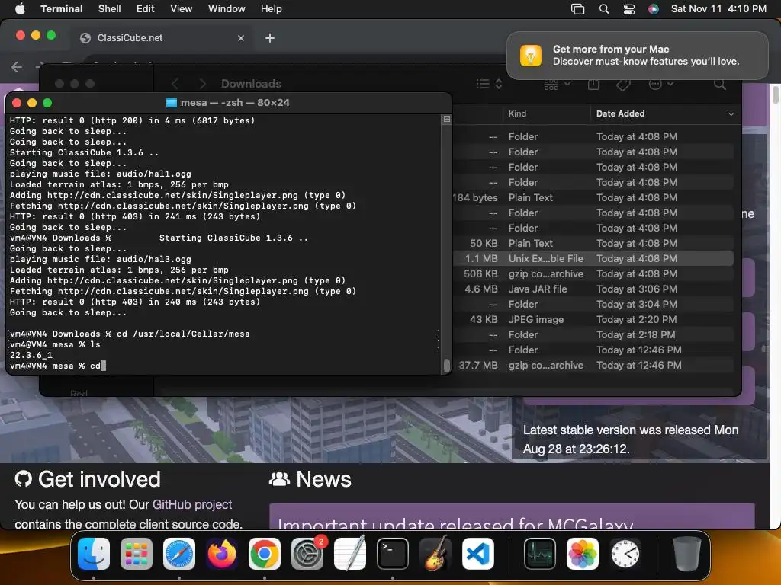Open Get more from your Mac notification
This screenshot has height=585, width=781.
pos(637,55)
